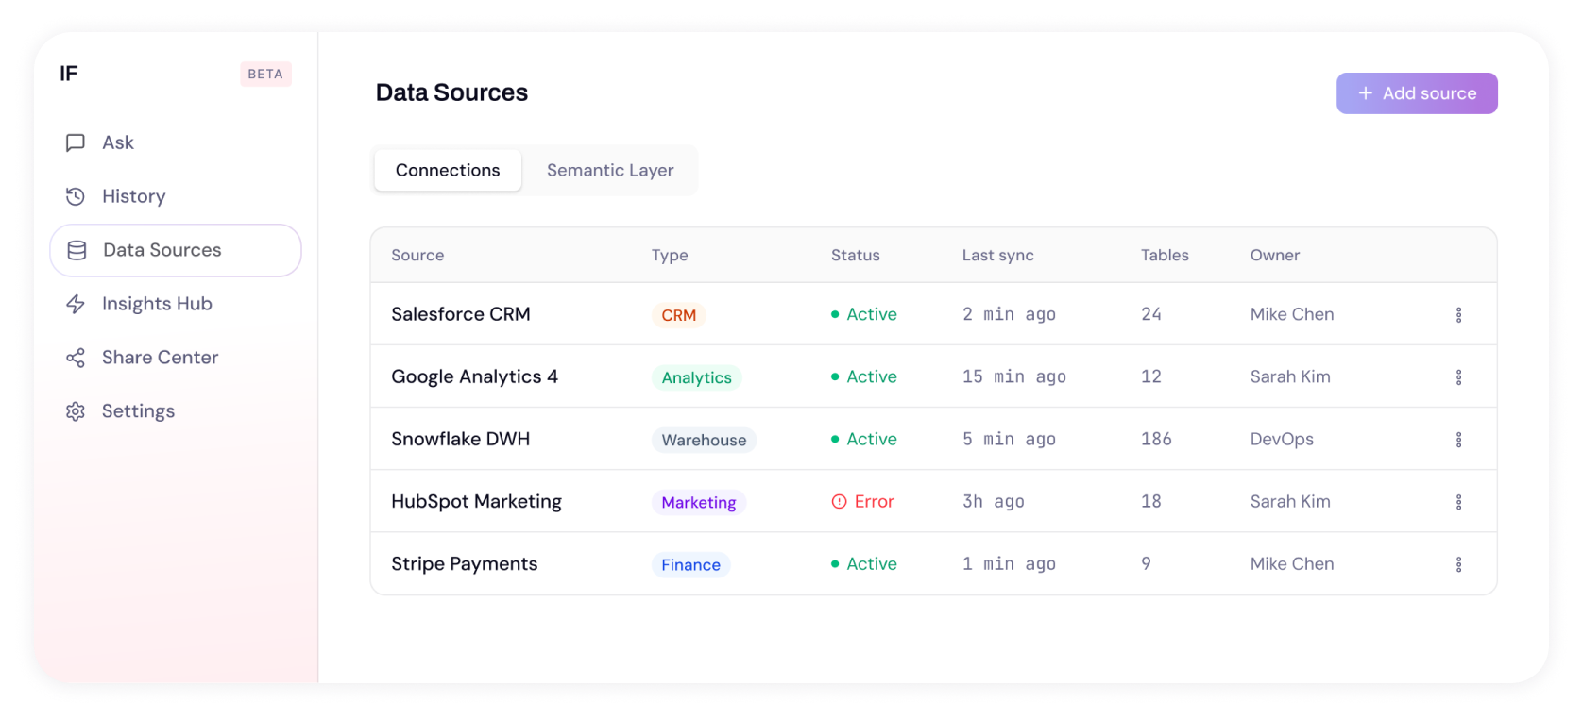Click the plus icon in Add source
This screenshot has width=1583, height=719.
click(1365, 93)
